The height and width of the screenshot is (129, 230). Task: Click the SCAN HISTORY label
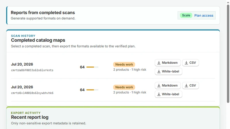23,36
